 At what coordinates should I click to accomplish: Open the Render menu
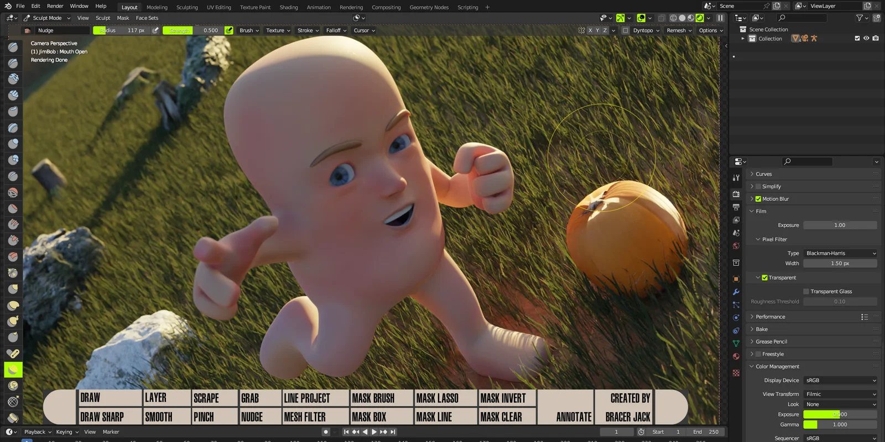pos(55,6)
